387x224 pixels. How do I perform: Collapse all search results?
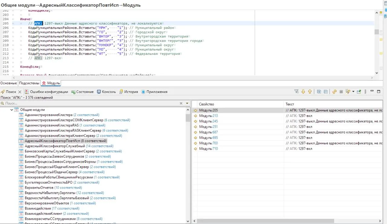(x=326, y=92)
